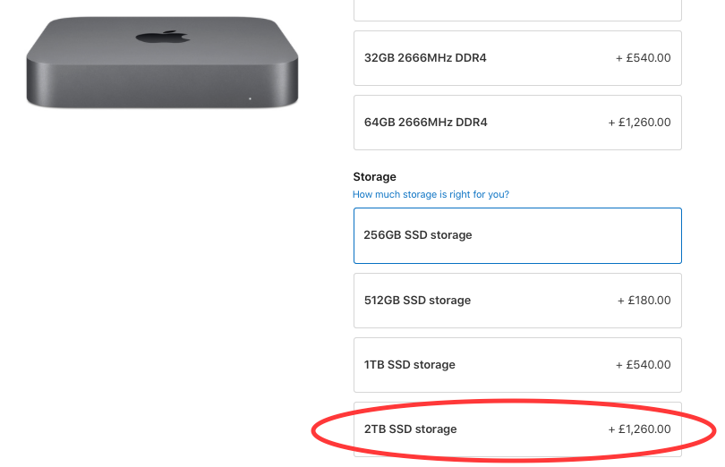Select the partially visible option above 32GB
The width and height of the screenshot is (725, 467).
coord(517,10)
